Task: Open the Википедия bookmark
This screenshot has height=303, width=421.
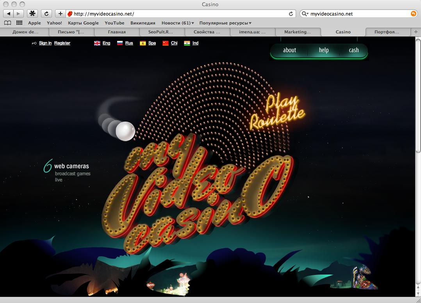Action: point(143,23)
